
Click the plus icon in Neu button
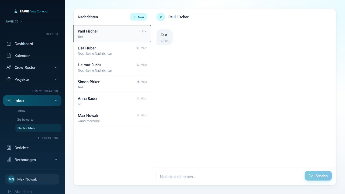[x=135, y=17]
